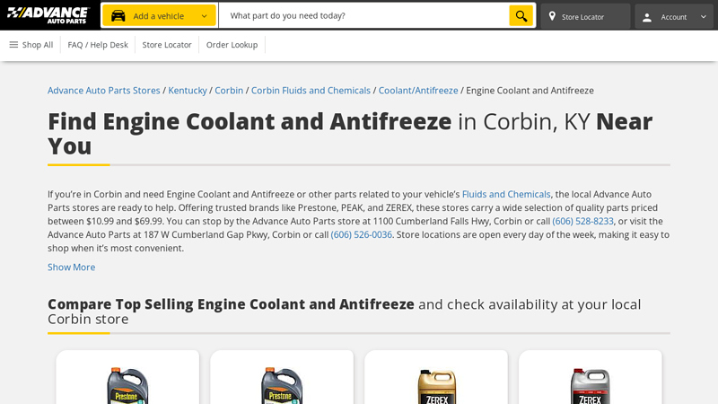Open the Shop All hamburger menu icon

13,44
